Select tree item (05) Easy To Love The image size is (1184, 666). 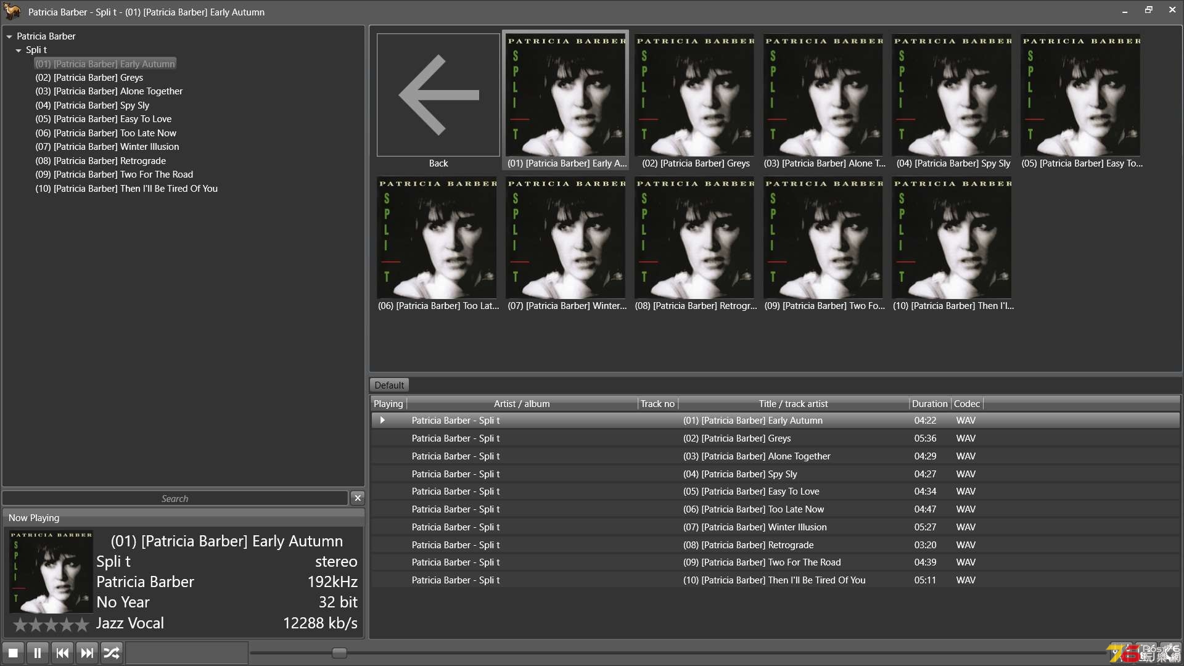[103, 119]
